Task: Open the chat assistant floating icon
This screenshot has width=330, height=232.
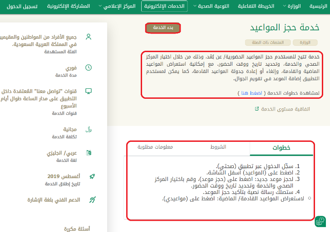Action: click(320, 221)
